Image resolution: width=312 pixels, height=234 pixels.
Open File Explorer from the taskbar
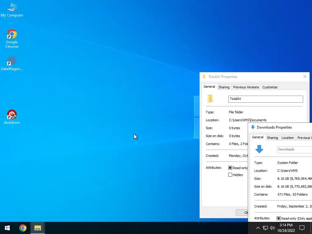pos(37,228)
